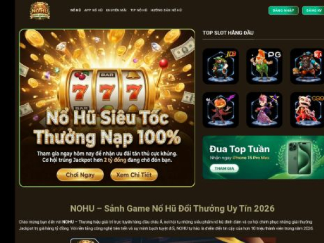This screenshot has width=324, height=243.
Task: Click the 777 slot machine banner image
Action: (107, 108)
